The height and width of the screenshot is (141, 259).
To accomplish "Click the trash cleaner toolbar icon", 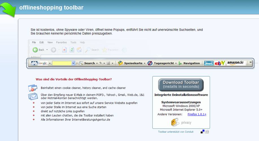I will (x=108, y=63).
